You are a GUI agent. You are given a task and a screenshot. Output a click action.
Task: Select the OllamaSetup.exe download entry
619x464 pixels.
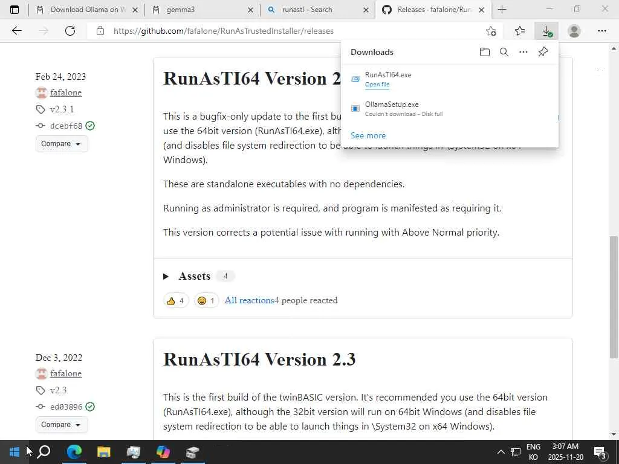[x=449, y=109]
